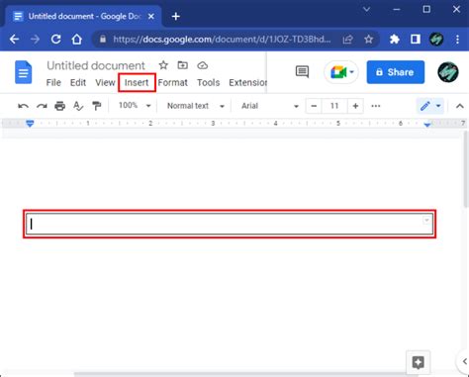The height and width of the screenshot is (377, 469).
Task: Increase font size with plus button
Action: (x=355, y=106)
